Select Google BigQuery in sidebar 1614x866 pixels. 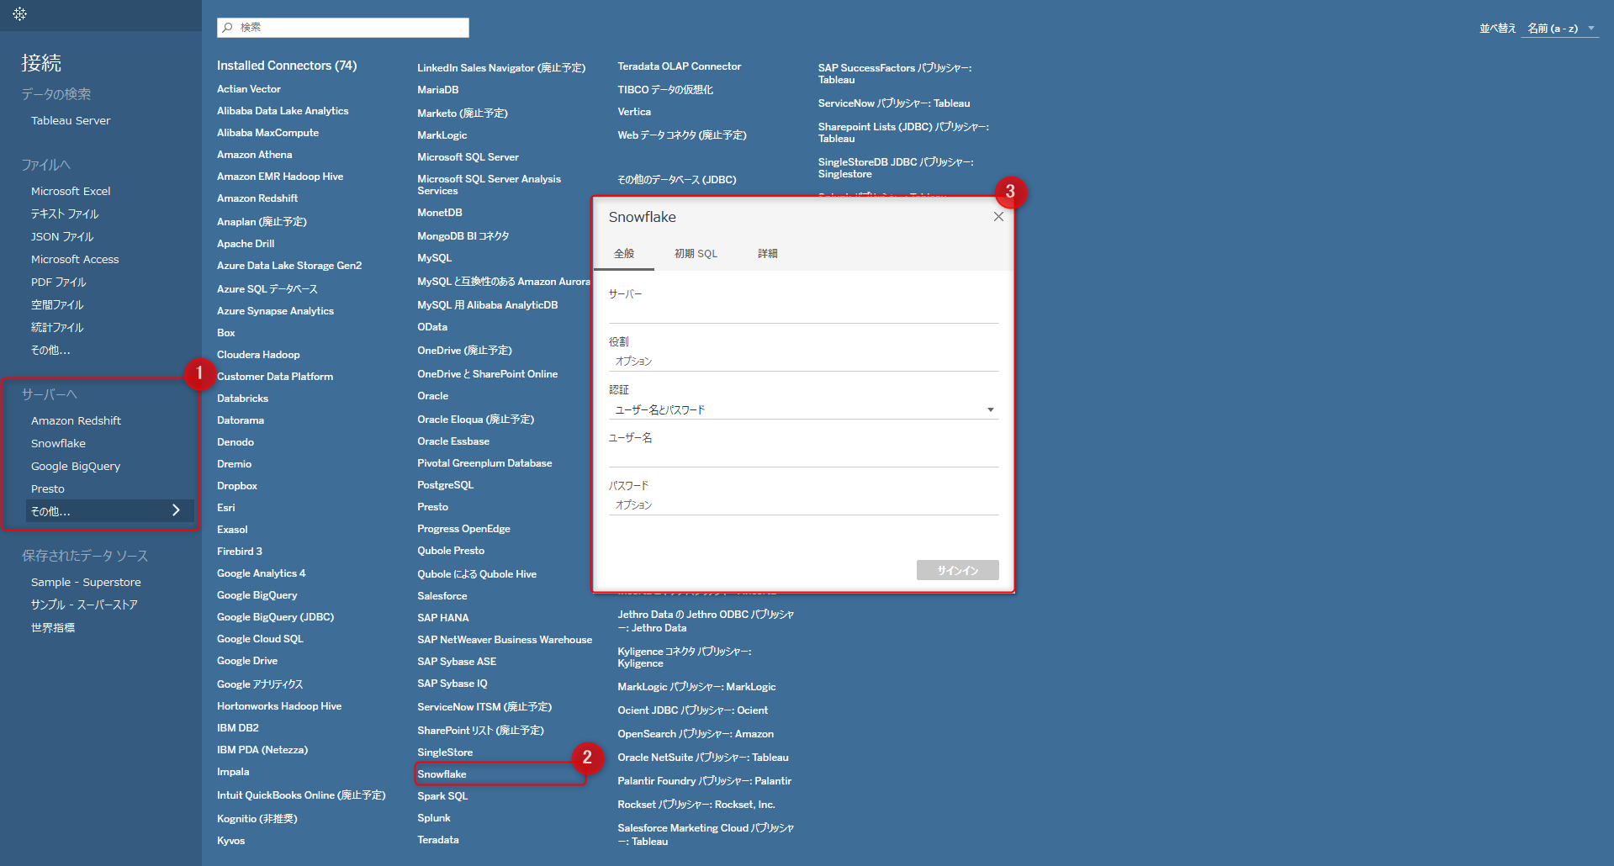point(76,467)
